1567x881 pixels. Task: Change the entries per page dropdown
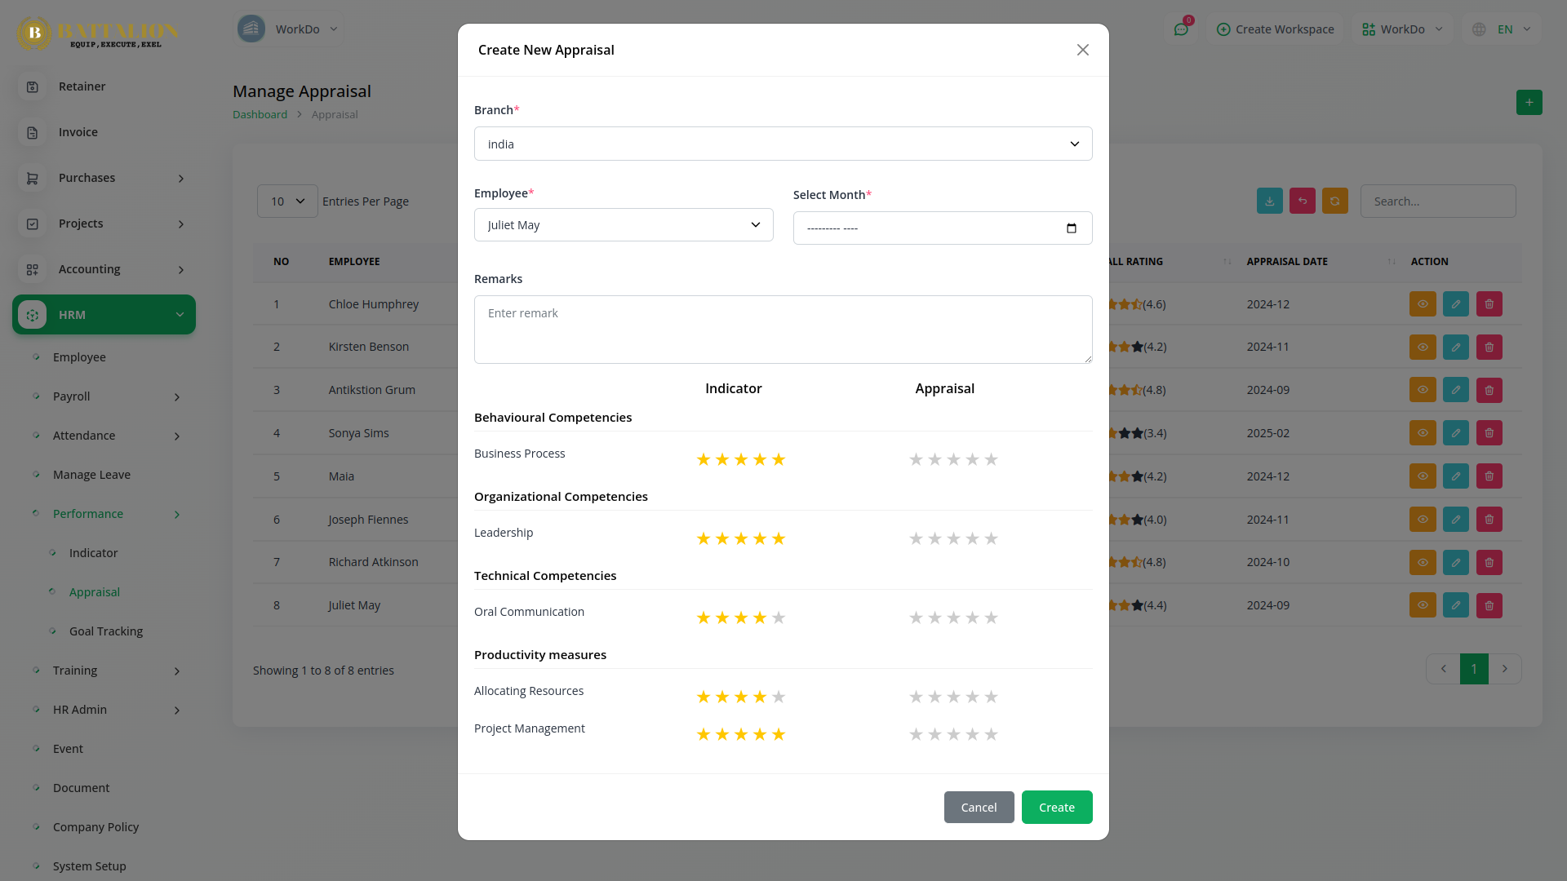287,201
